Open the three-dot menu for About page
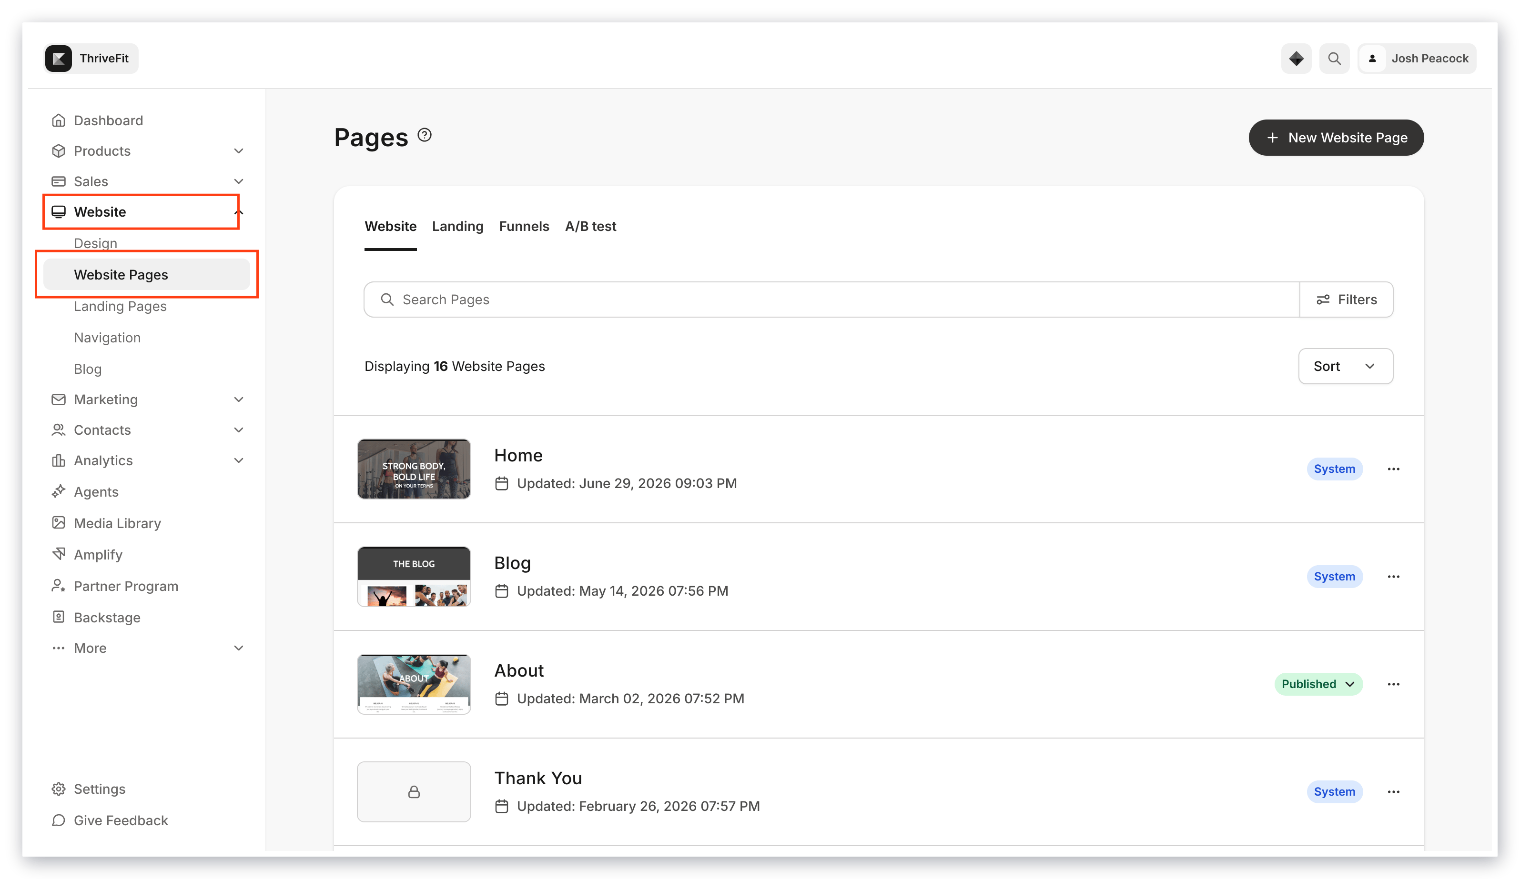This screenshot has width=1520, height=879. point(1393,684)
